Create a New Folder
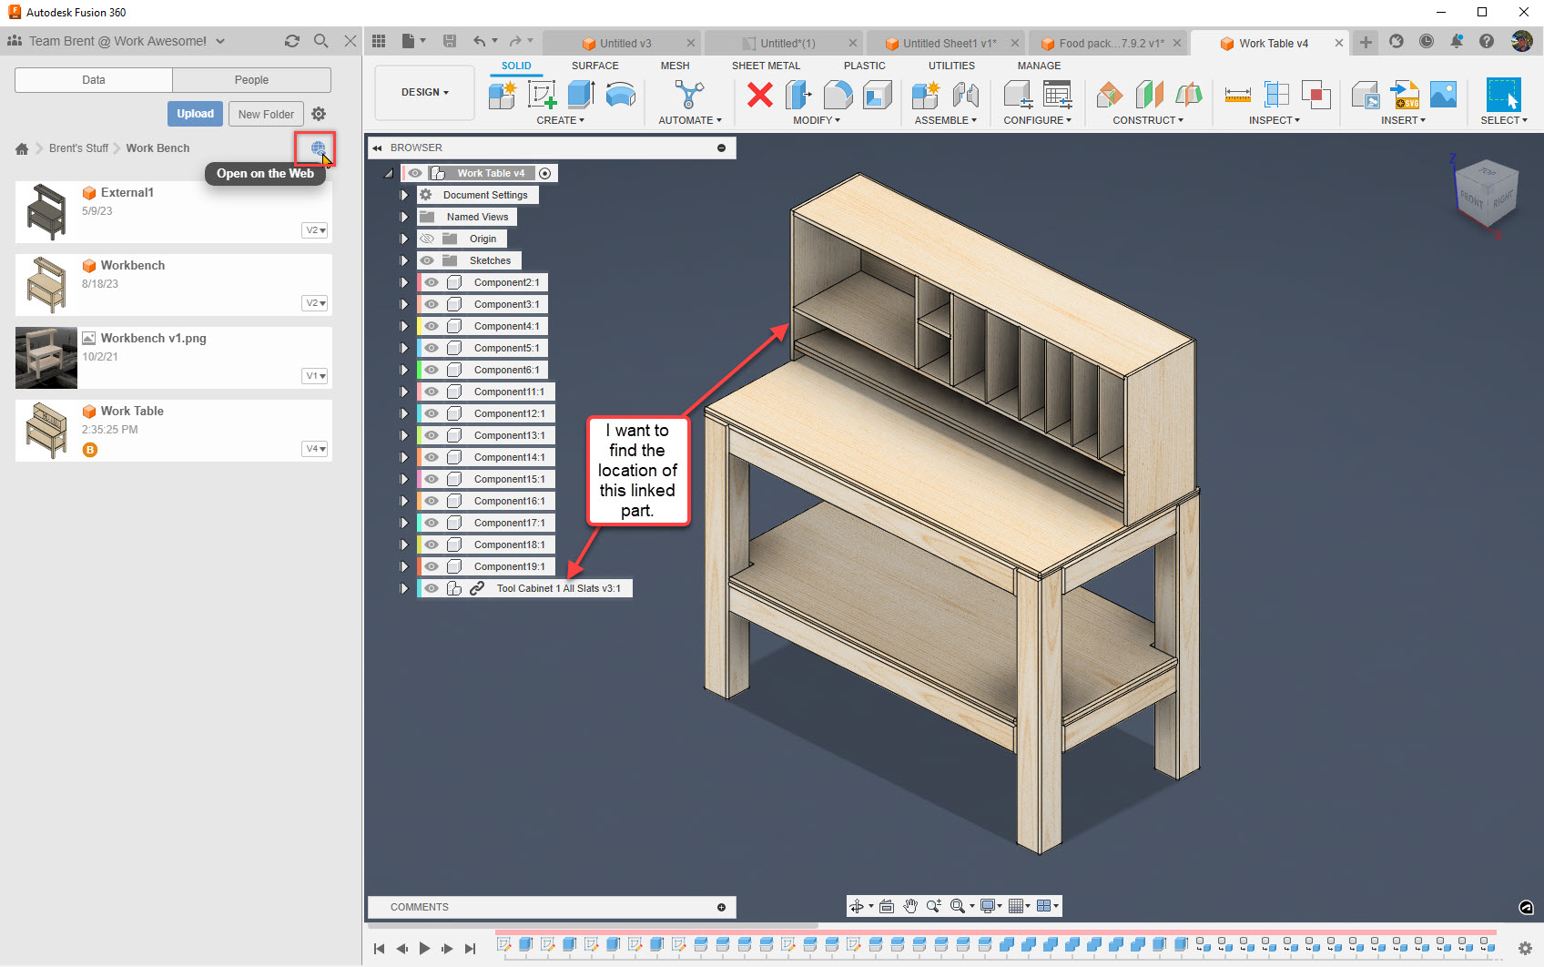The height and width of the screenshot is (967, 1544). click(266, 113)
